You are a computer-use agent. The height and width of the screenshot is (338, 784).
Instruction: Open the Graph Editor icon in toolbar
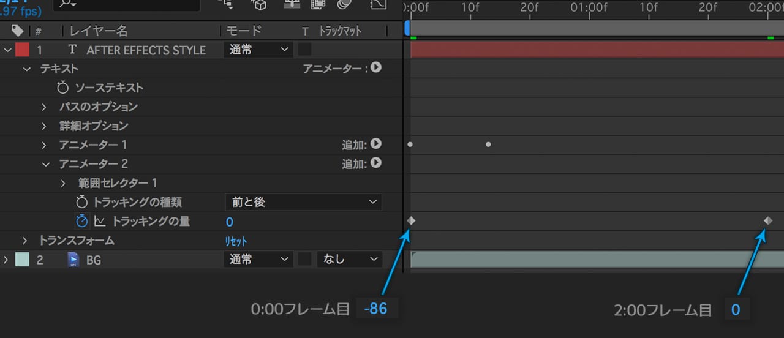(x=379, y=5)
